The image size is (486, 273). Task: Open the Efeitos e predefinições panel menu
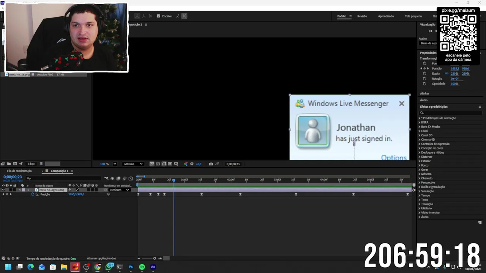pyautogui.click(x=480, y=107)
